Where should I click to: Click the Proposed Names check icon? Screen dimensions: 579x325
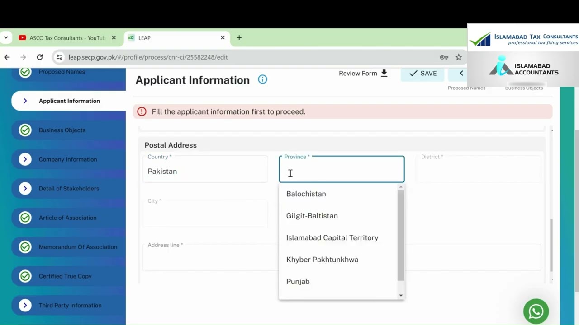coord(25,72)
